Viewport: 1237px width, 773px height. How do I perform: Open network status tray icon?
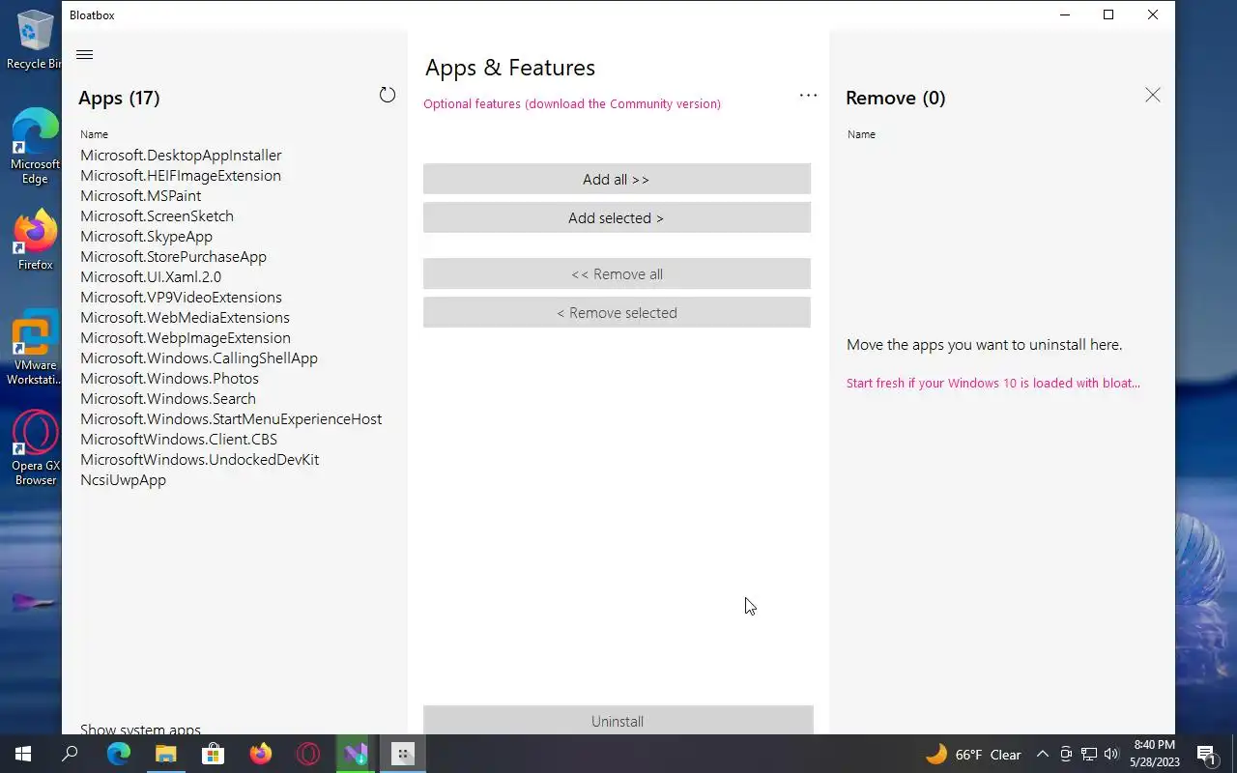tap(1089, 755)
